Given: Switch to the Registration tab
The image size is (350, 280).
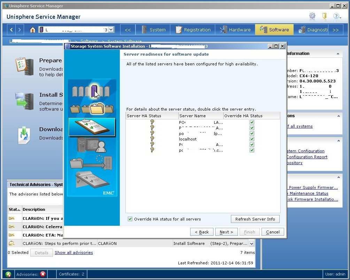Looking at the screenshot, I should [x=193, y=30].
